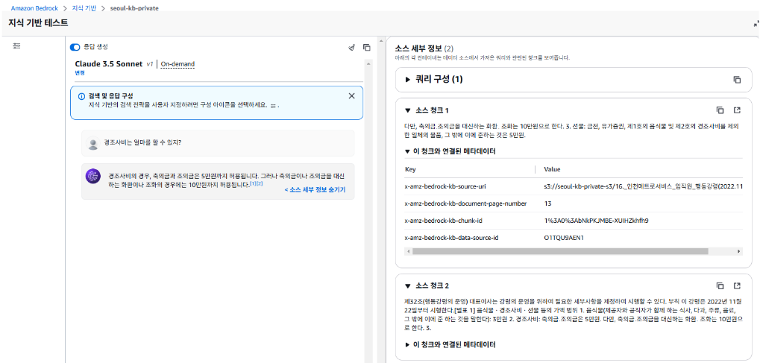Click the purple assistant avatar icon
760x363 pixels.
(93, 176)
